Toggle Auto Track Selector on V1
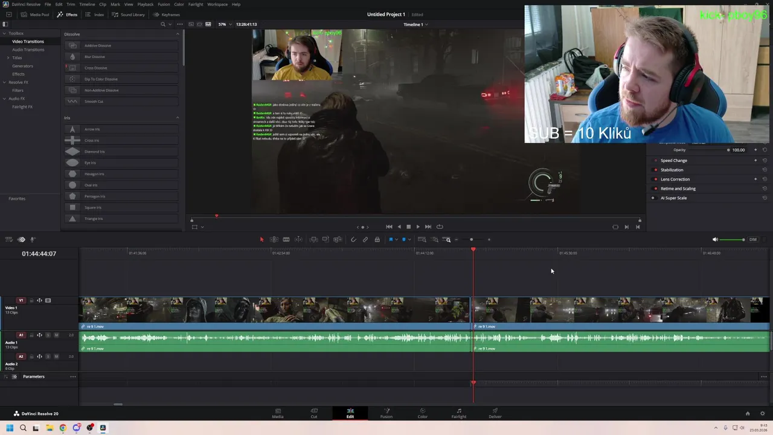The width and height of the screenshot is (773, 435). coord(39,300)
